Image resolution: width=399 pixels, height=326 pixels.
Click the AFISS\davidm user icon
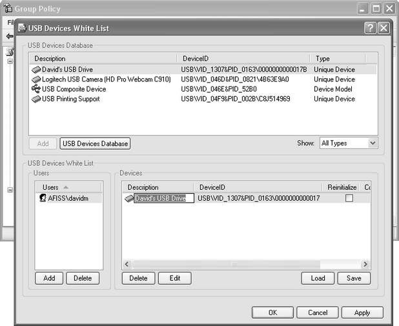tap(43, 199)
